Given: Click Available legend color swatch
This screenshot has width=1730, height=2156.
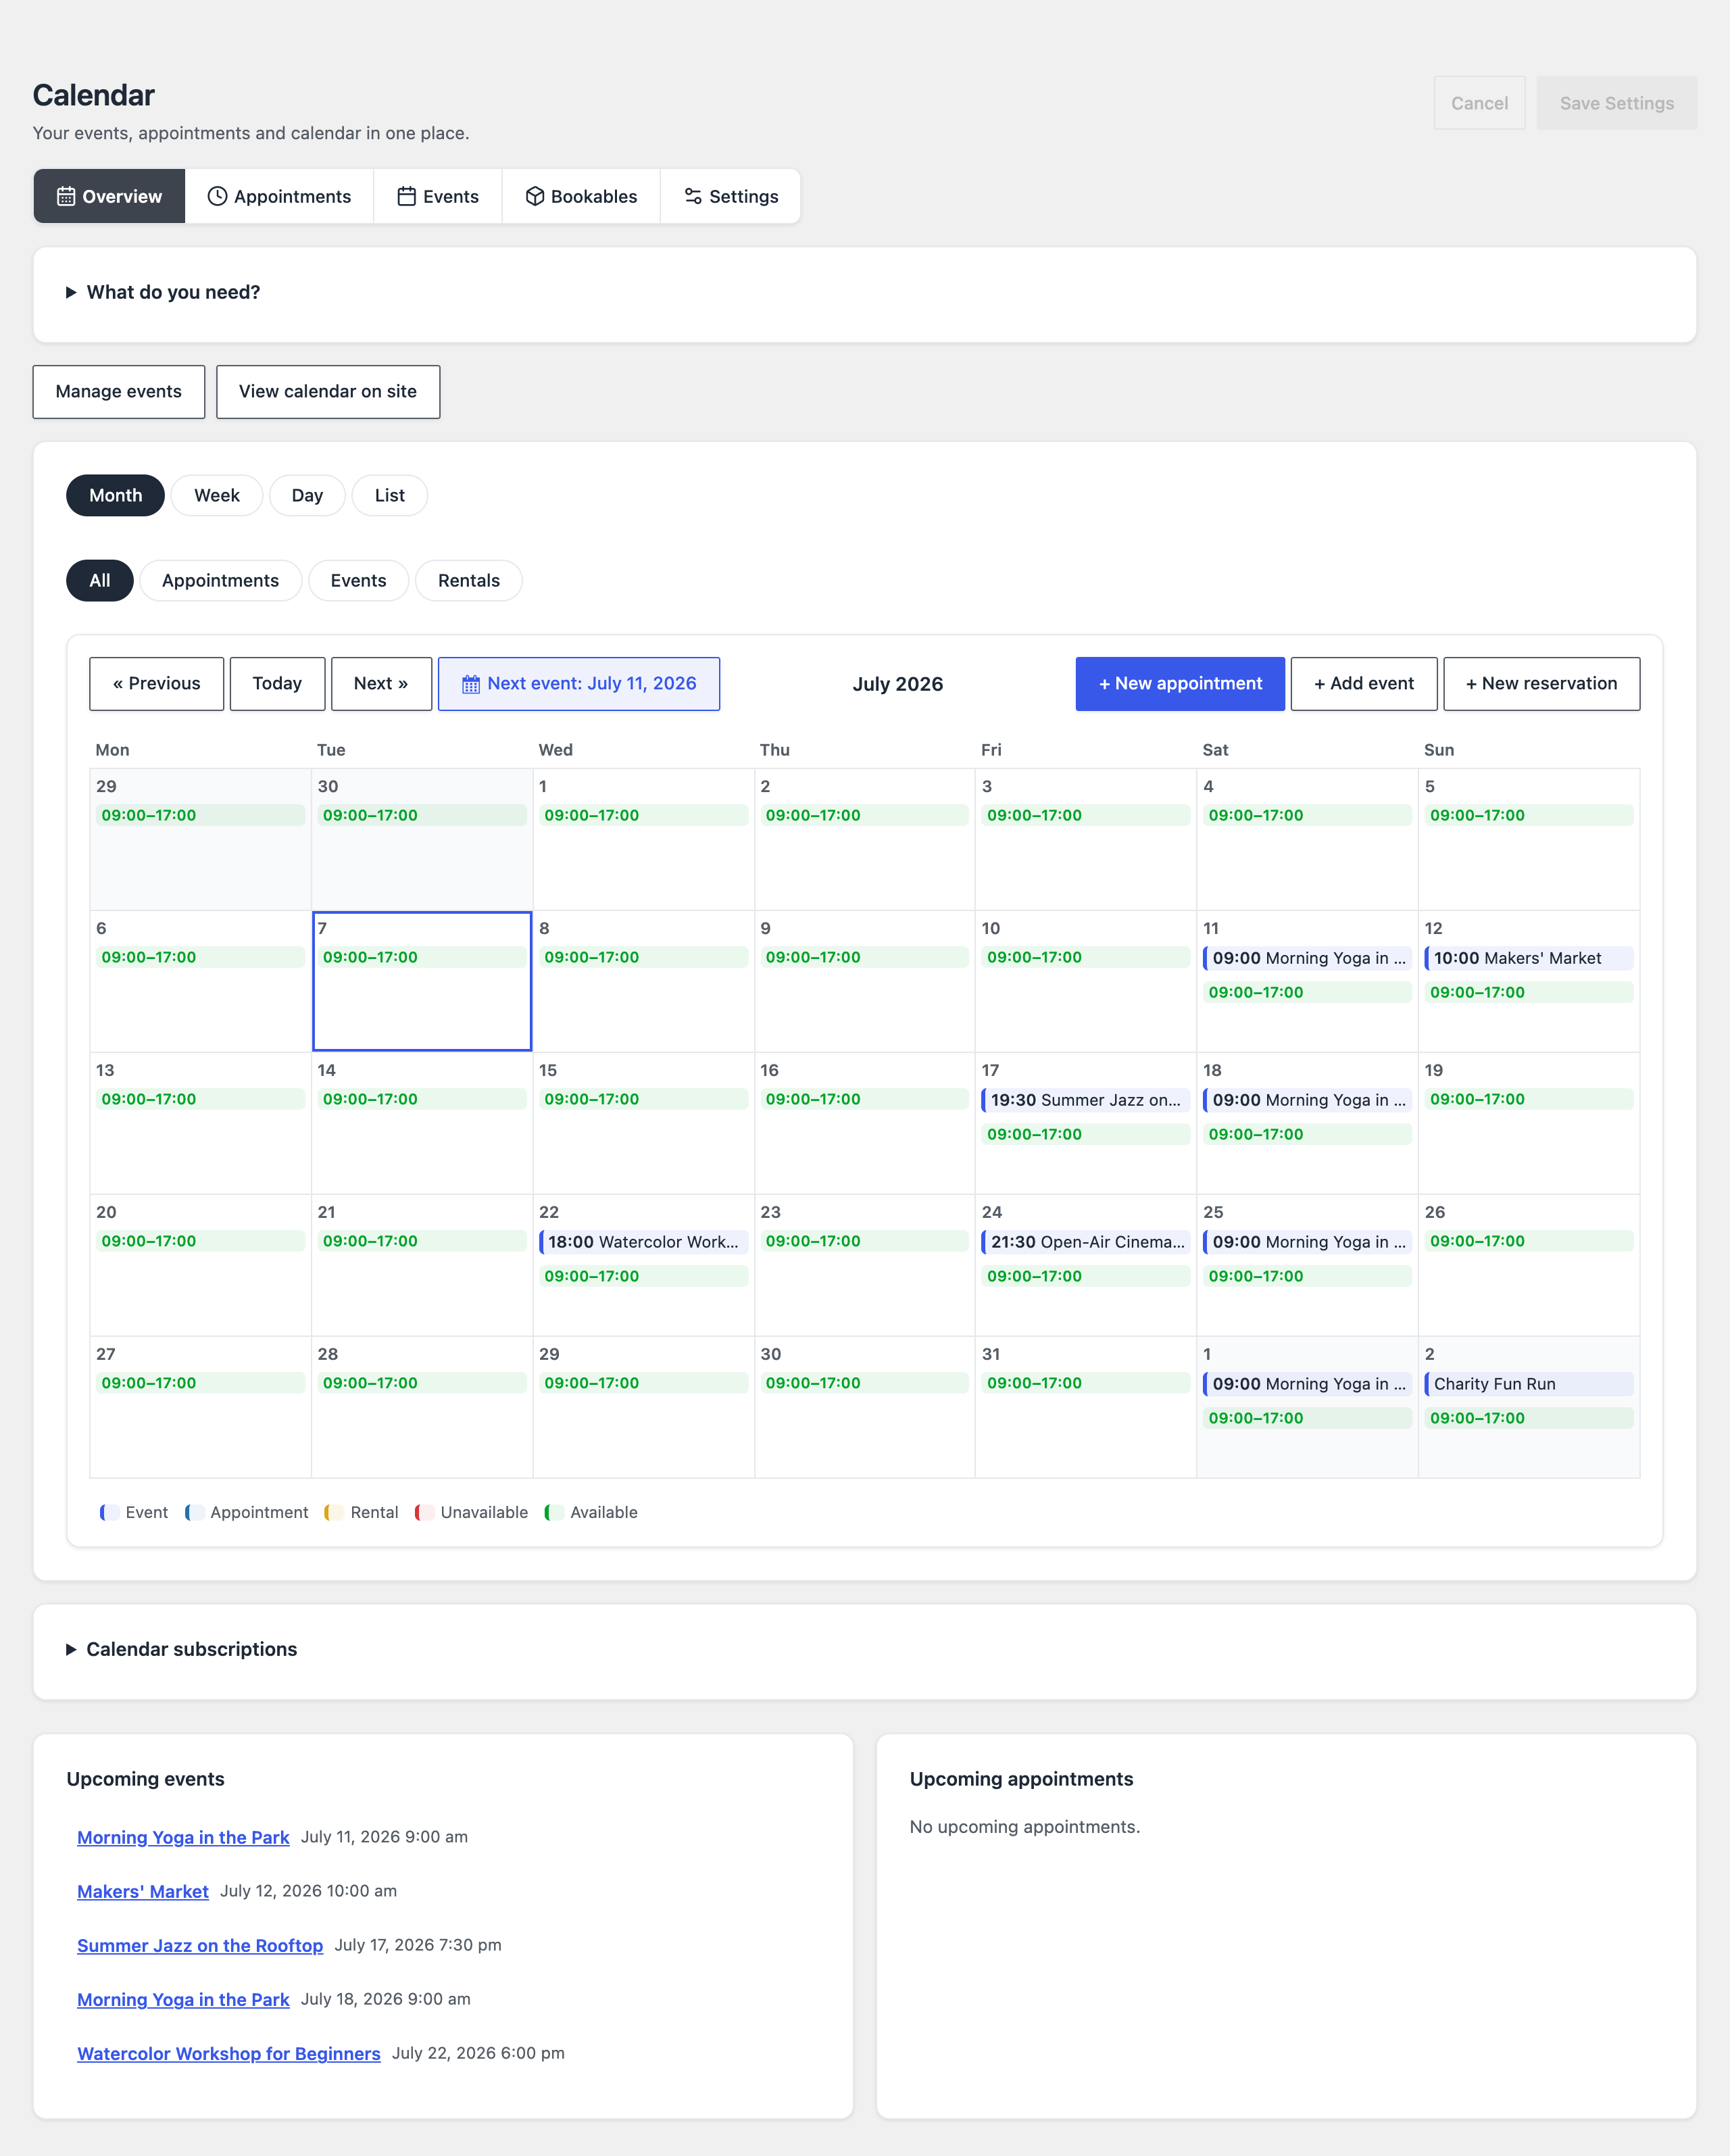Looking at the screenshot, I should click(x=554, y=1513).
